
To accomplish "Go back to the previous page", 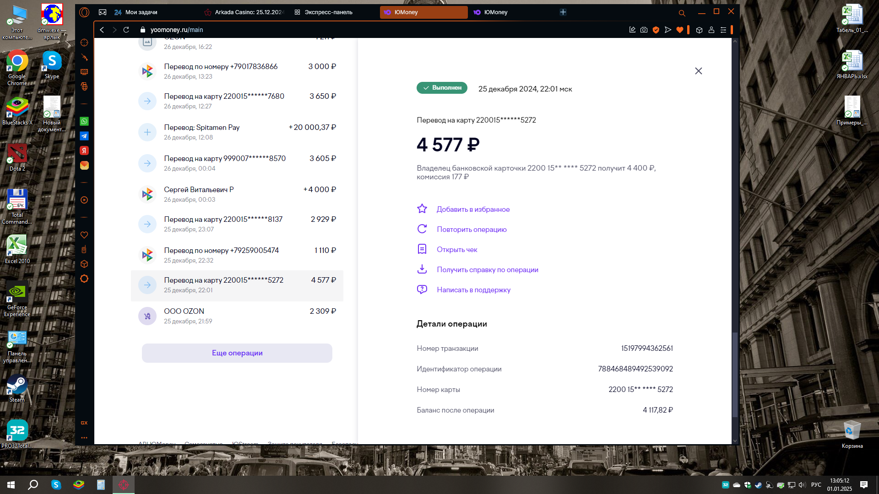I will coord(102,30).
